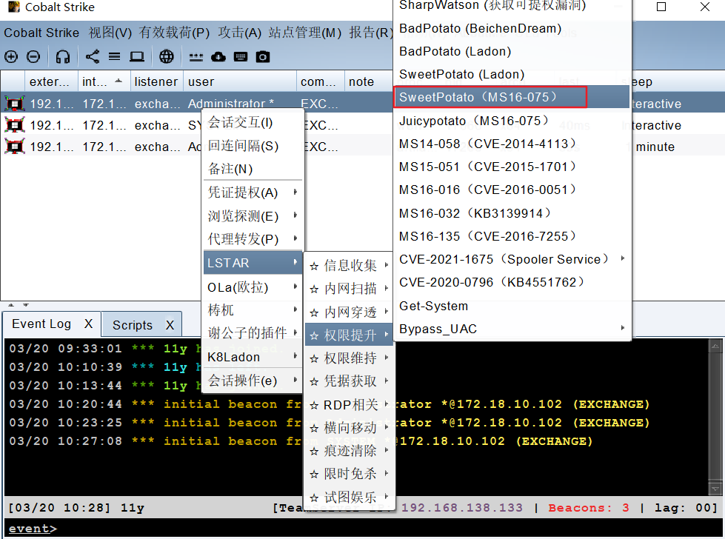Select LSTAR menu entry
725x539 pixels.
(x=253, y=263)
